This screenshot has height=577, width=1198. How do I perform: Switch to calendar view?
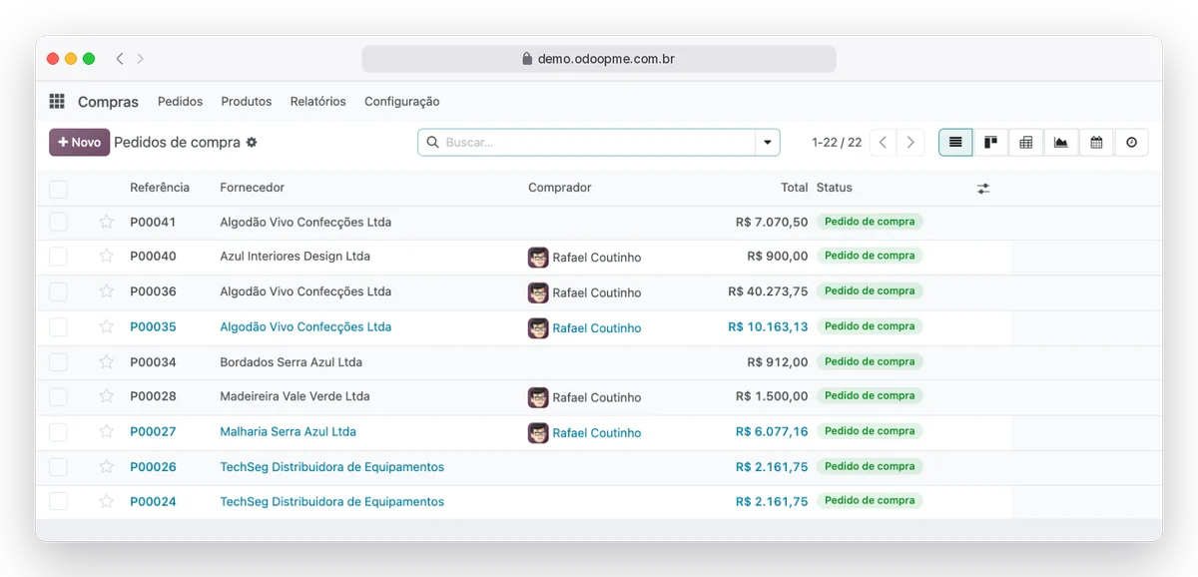[1096, 143]
